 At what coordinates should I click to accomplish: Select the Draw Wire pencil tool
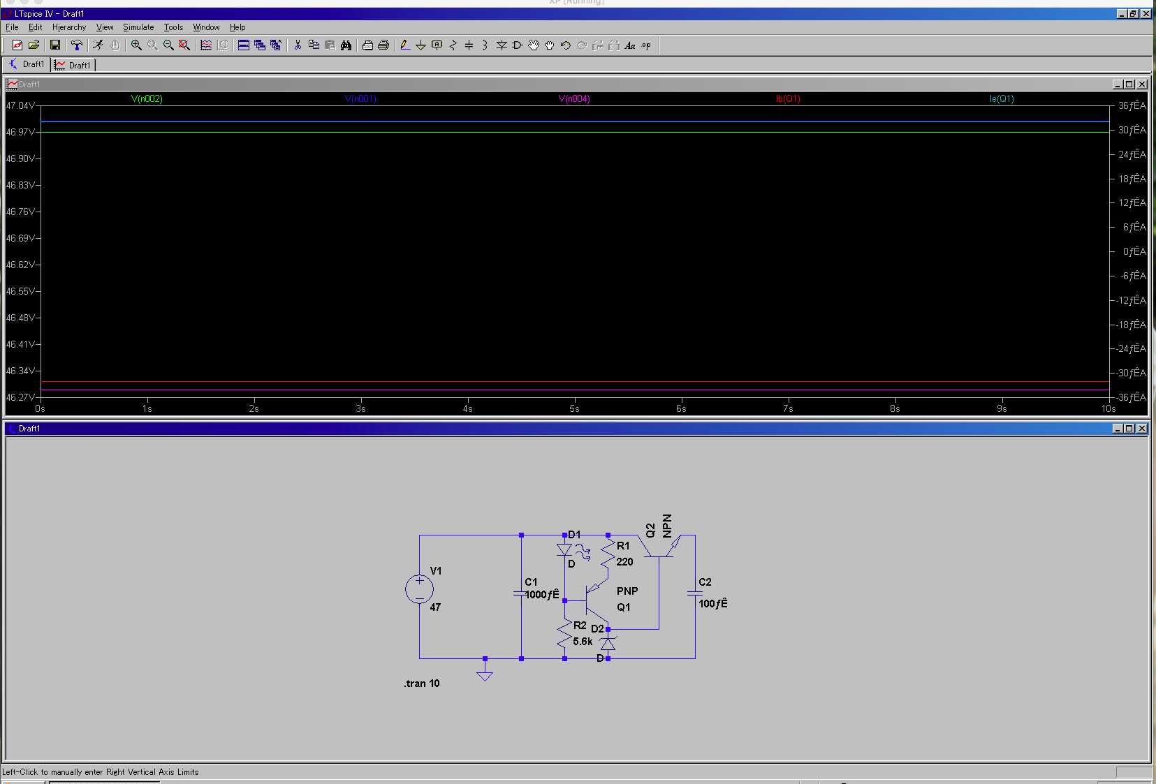[x=405, y=45]
